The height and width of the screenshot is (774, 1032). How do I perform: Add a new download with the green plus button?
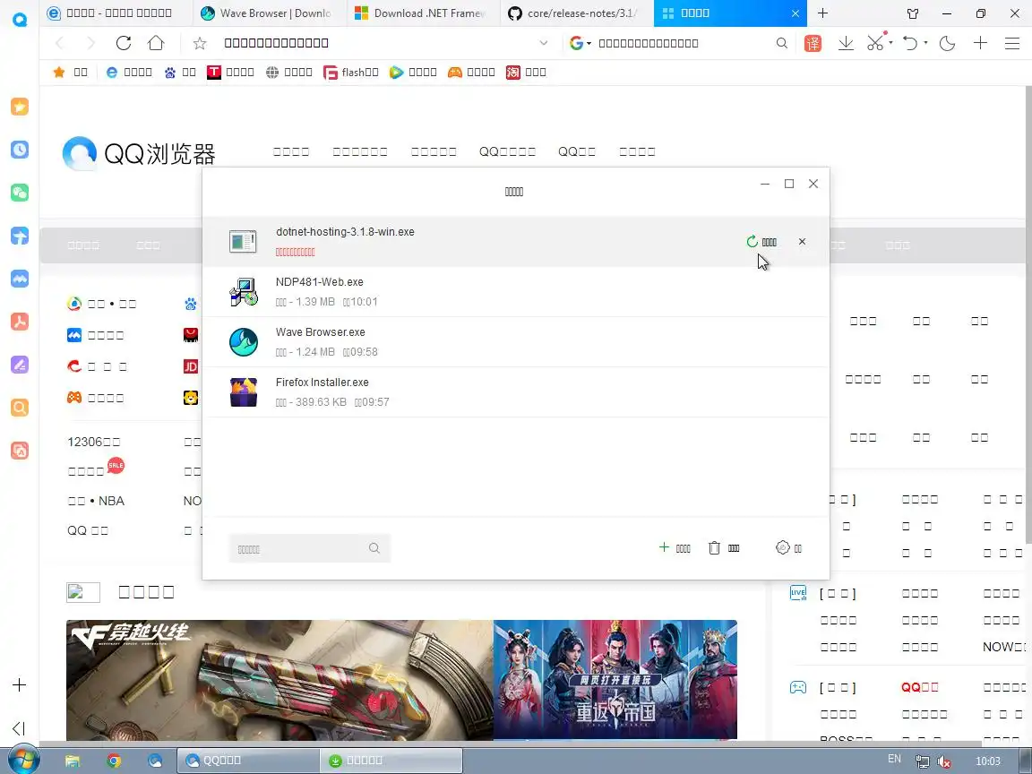(674, 547)
